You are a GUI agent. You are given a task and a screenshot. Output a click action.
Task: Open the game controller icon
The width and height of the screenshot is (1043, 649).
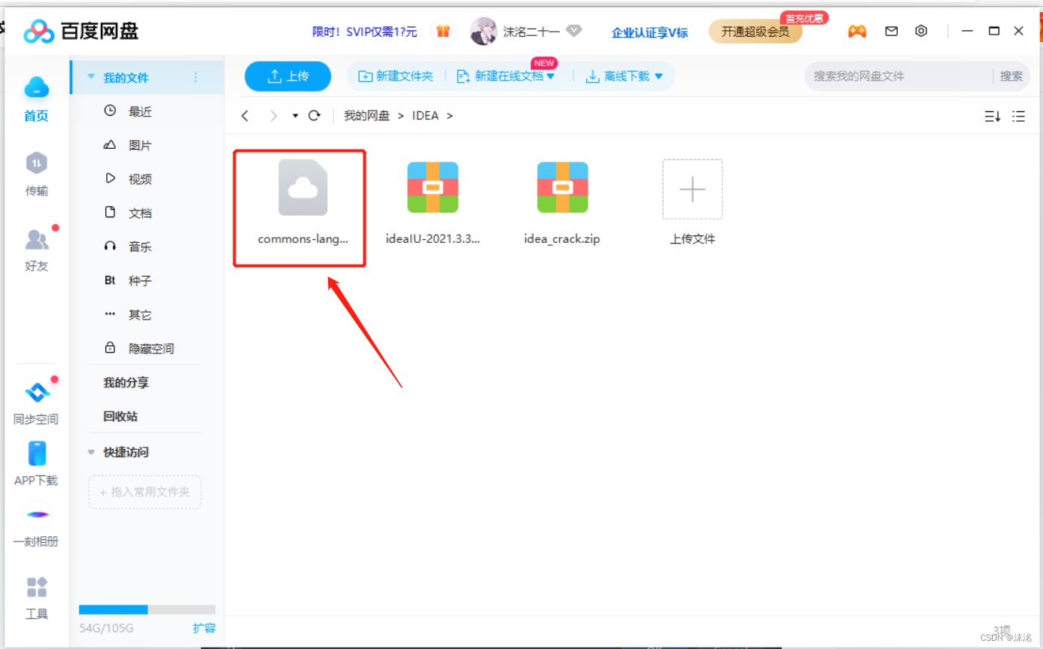[857, 32]
